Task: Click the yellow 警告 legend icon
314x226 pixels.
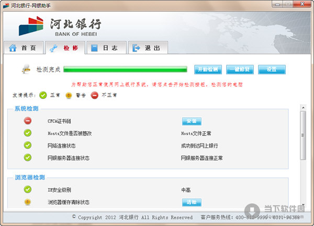Action: pyautogui.click(x=69, y=95)
